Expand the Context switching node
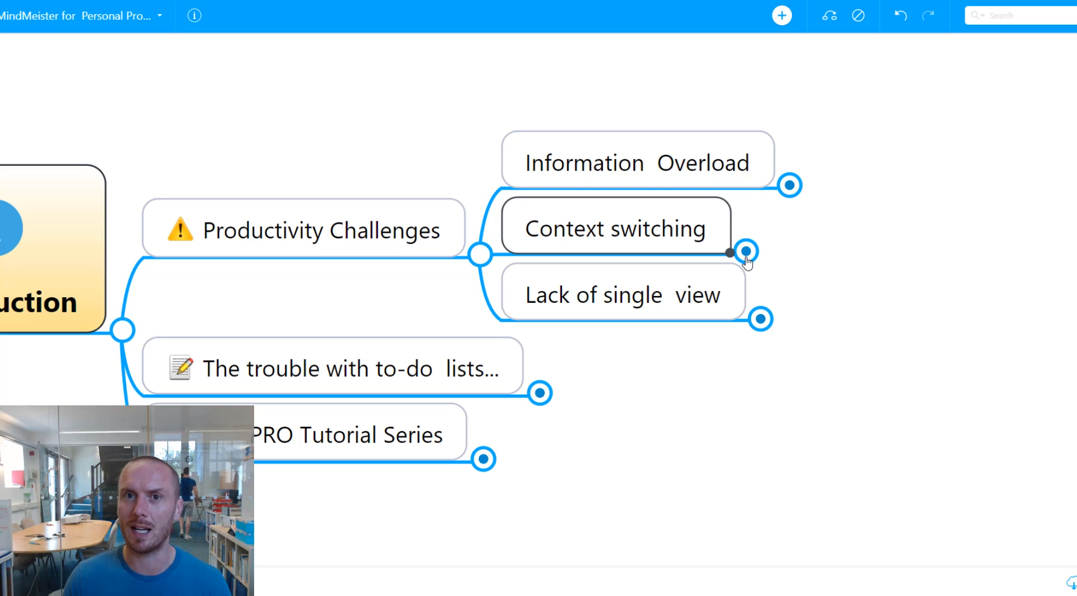The height and width of the screenshot is (596, 1077). (746, 251)
